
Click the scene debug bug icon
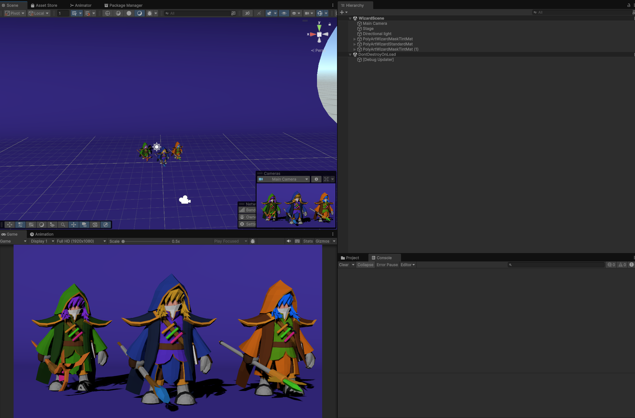(x=150, y=13)
